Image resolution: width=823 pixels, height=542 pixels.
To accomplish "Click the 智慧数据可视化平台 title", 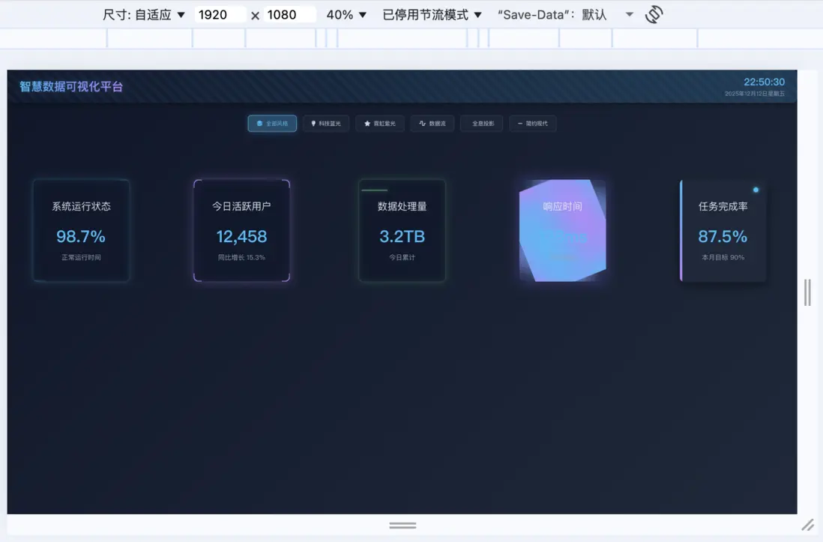I will tap(71, 87).
